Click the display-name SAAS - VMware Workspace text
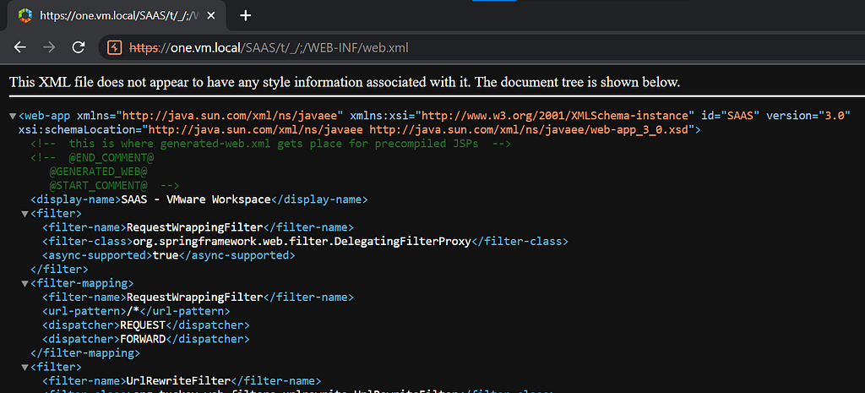Image resolution: width=865 pixels, height=393 pixels. point(196,199)
